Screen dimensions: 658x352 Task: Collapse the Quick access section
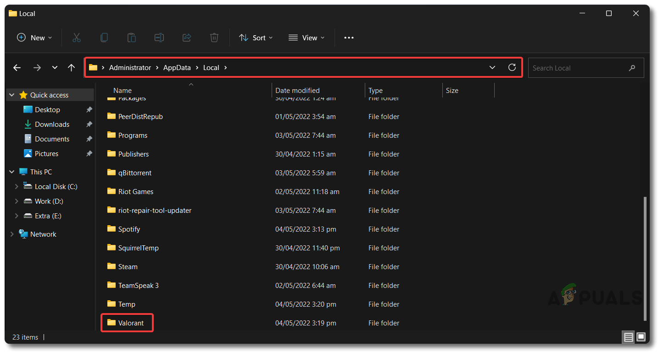(x=12, y=95)
